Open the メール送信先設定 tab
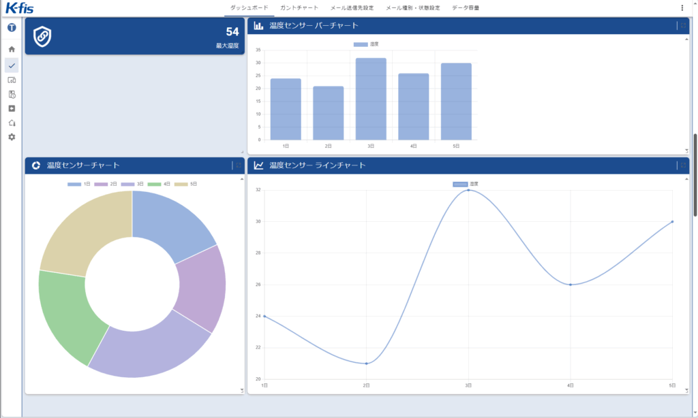 pos(352,7)
